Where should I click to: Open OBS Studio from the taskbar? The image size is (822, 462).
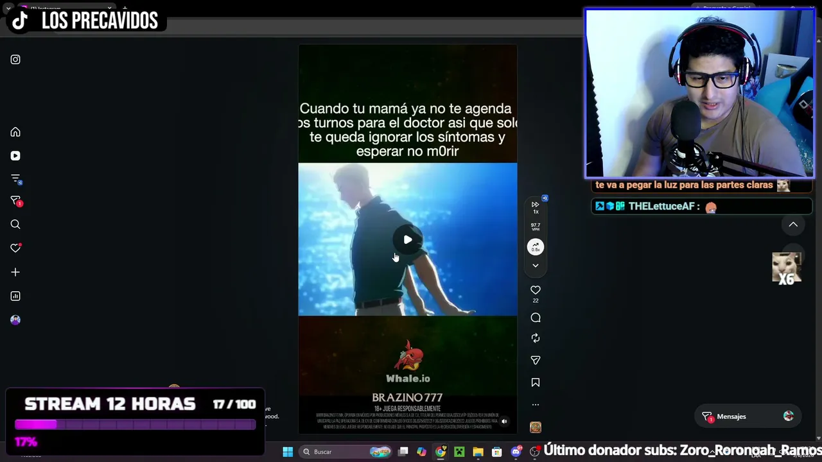coord(534,452)
